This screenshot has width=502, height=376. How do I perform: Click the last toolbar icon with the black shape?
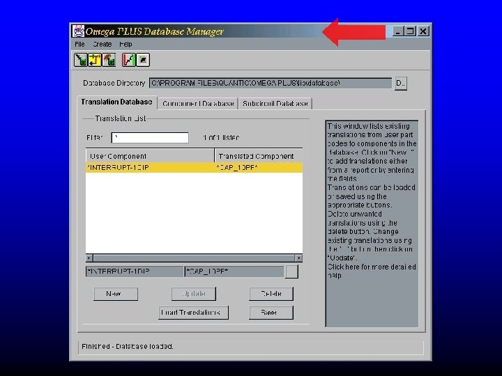click(x=143, y=60)
